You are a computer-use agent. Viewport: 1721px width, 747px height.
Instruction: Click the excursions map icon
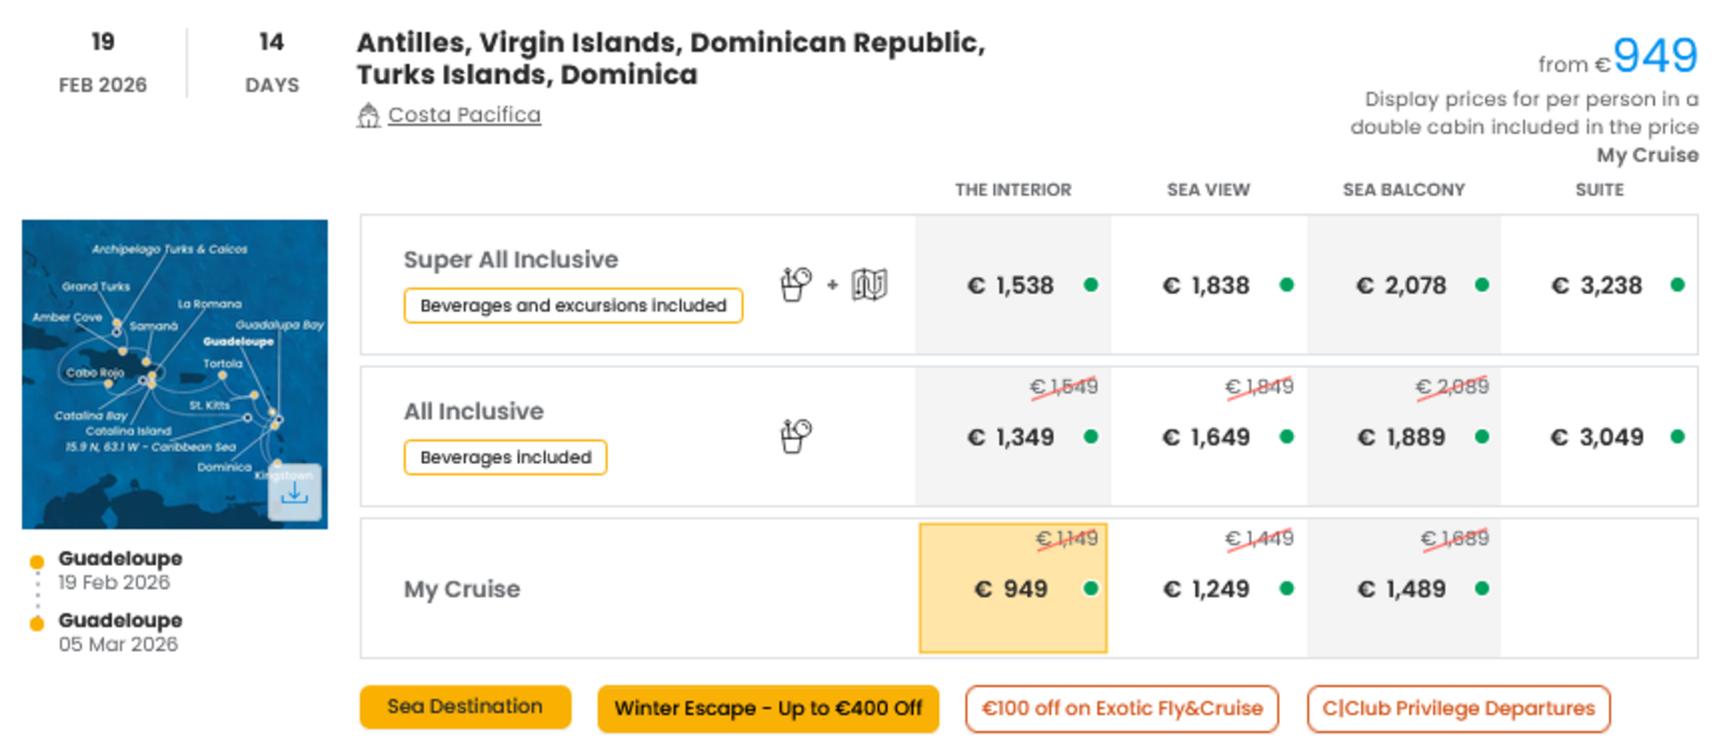[x=869, y=284]
